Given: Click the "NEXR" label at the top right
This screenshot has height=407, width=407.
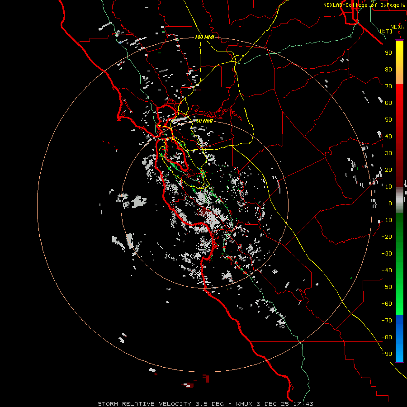Looking at the screenshot, I should (398, 27).
